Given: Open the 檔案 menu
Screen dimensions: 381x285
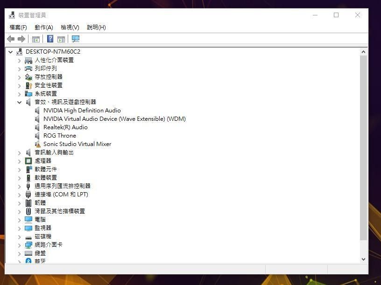Looking at the screenshot, I should 18,27.
